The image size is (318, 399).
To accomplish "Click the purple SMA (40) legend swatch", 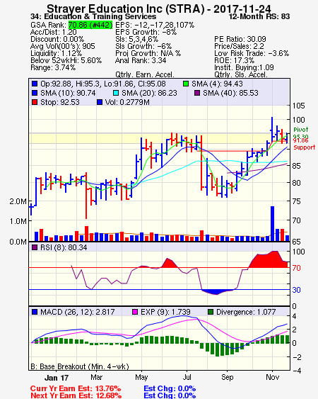I will (x=197, y=93).
